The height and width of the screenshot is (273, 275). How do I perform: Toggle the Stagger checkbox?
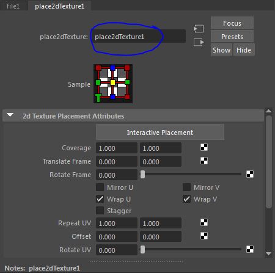tap(100, 211)
